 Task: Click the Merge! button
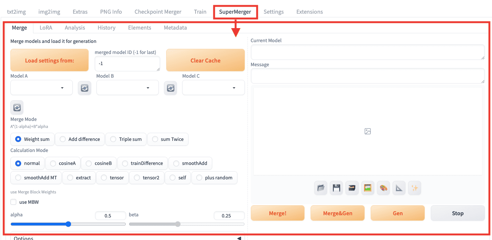(278, 213)
